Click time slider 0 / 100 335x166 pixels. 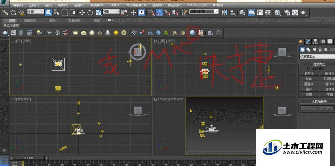tap(29, 158)
